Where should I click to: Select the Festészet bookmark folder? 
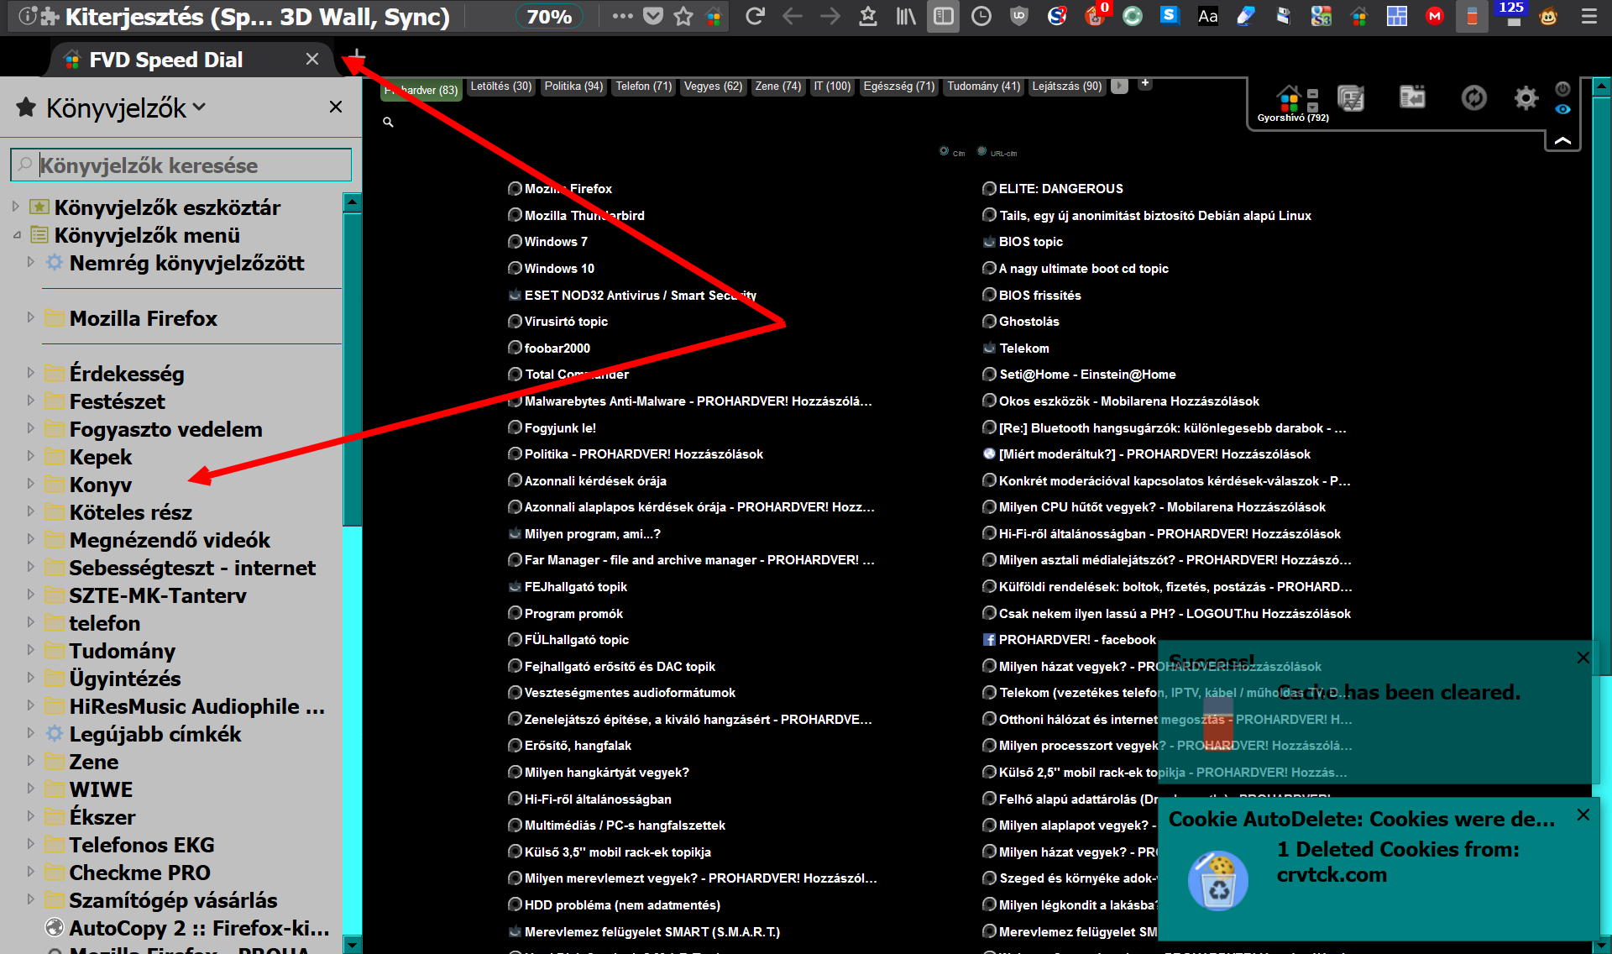(x=117, y=401)
